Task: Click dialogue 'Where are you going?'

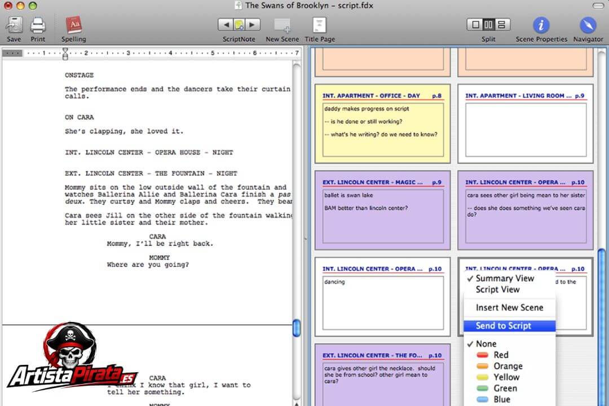Action: click(148, 264)
